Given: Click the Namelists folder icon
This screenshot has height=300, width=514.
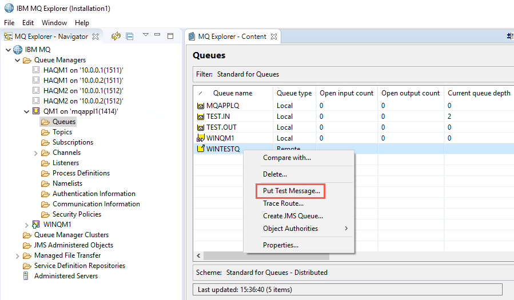Looking at the screenshot, I should click(x=45, y=184).
